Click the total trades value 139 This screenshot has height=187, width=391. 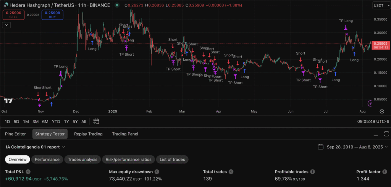pyautogui.click(x=207, y=179)
